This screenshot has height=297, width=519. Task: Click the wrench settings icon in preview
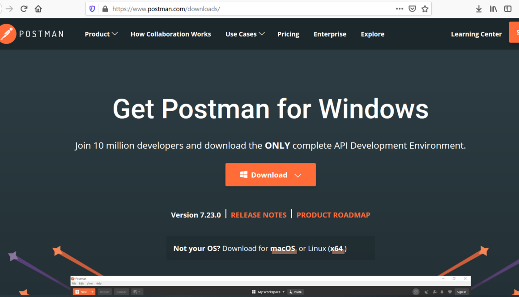click(x=434, y=292)
